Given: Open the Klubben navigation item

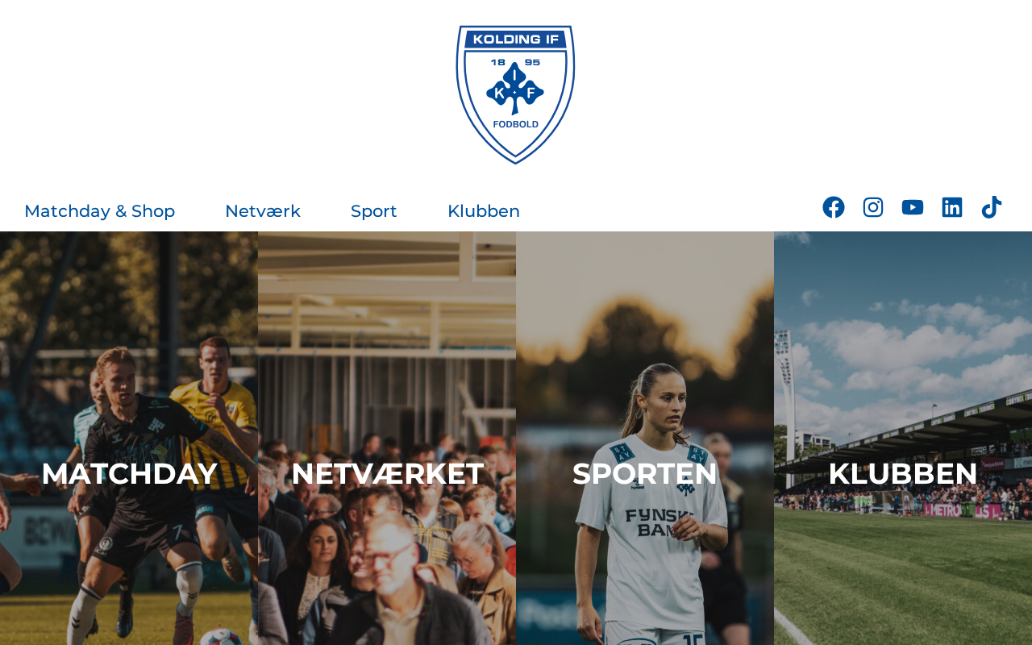Looking at the screenshot, I should (484, 211).
